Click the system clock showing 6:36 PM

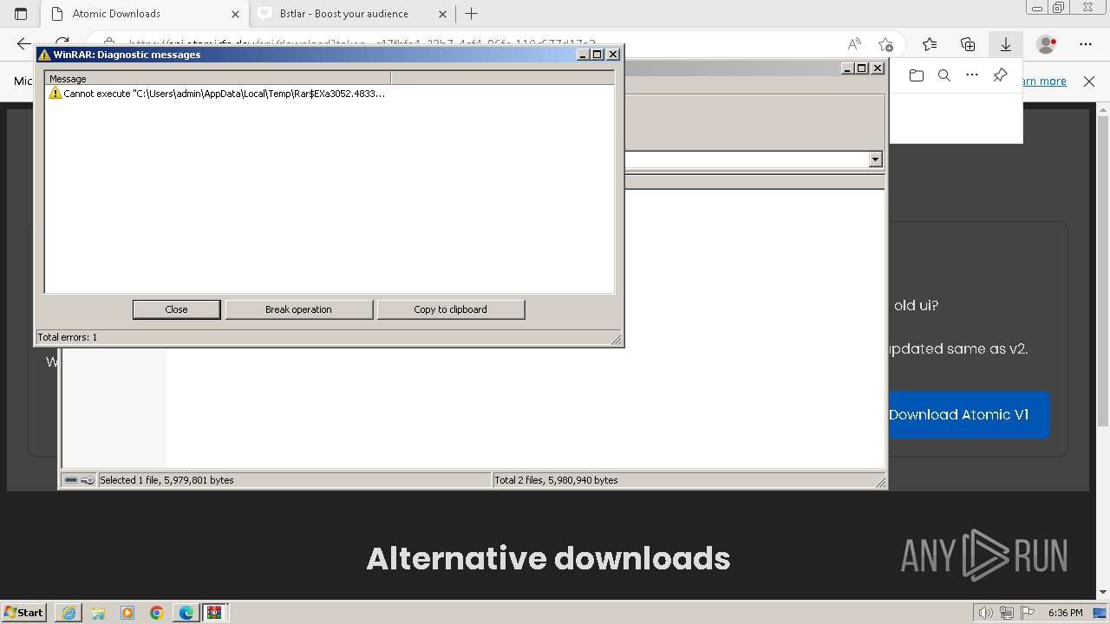(x=1065, y=613)
